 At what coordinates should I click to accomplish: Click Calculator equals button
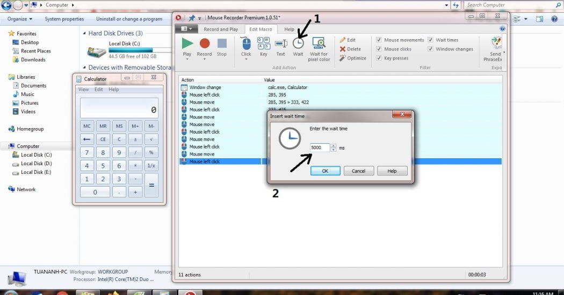(x=151, y=185)
